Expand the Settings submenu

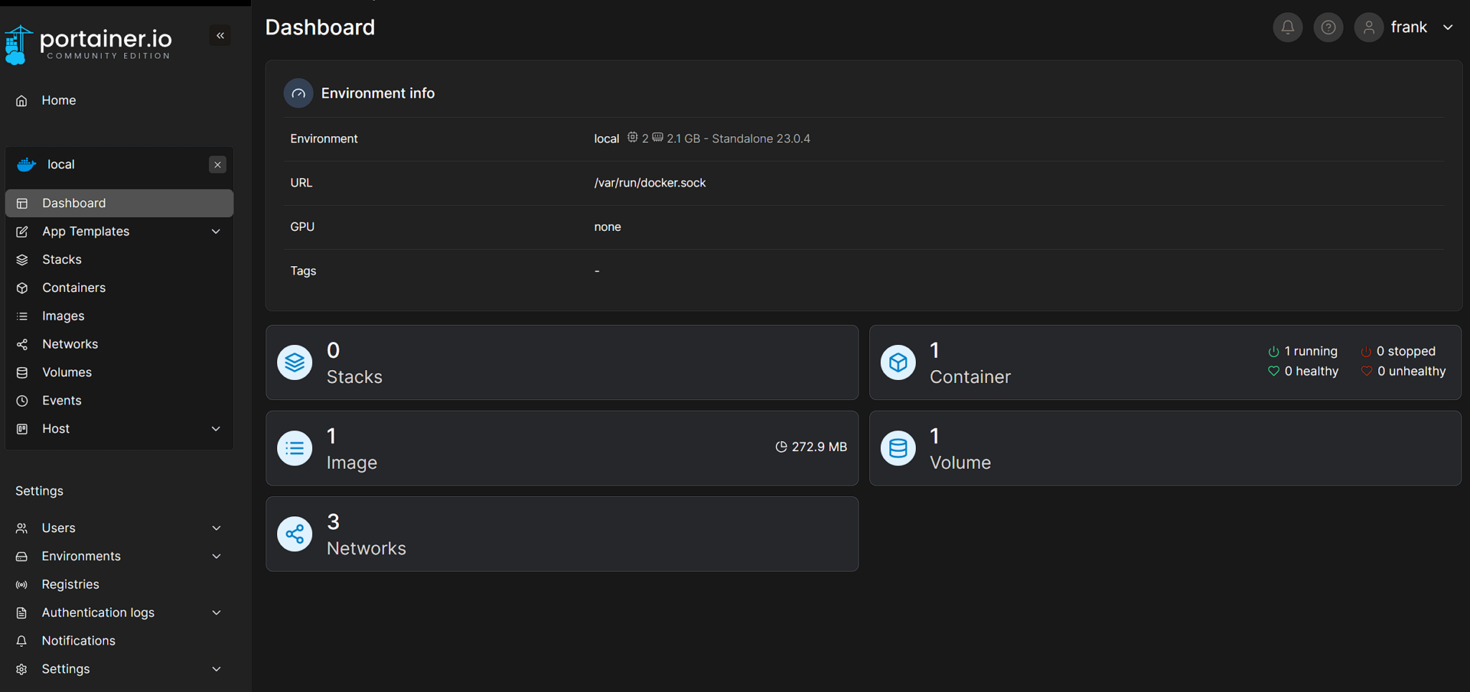click(216, 668)
